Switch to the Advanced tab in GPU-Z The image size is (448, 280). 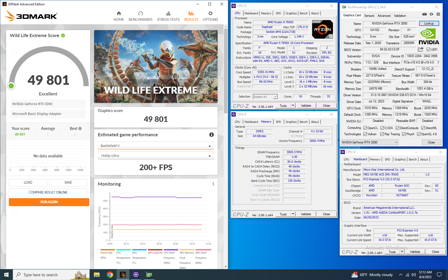(x=384, y=16)
